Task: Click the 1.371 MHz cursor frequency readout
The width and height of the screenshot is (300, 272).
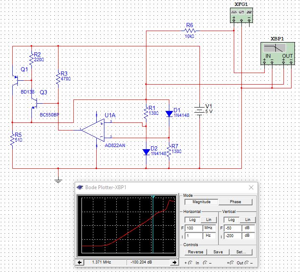Action: pyautogui.click(x=101, y=262)
